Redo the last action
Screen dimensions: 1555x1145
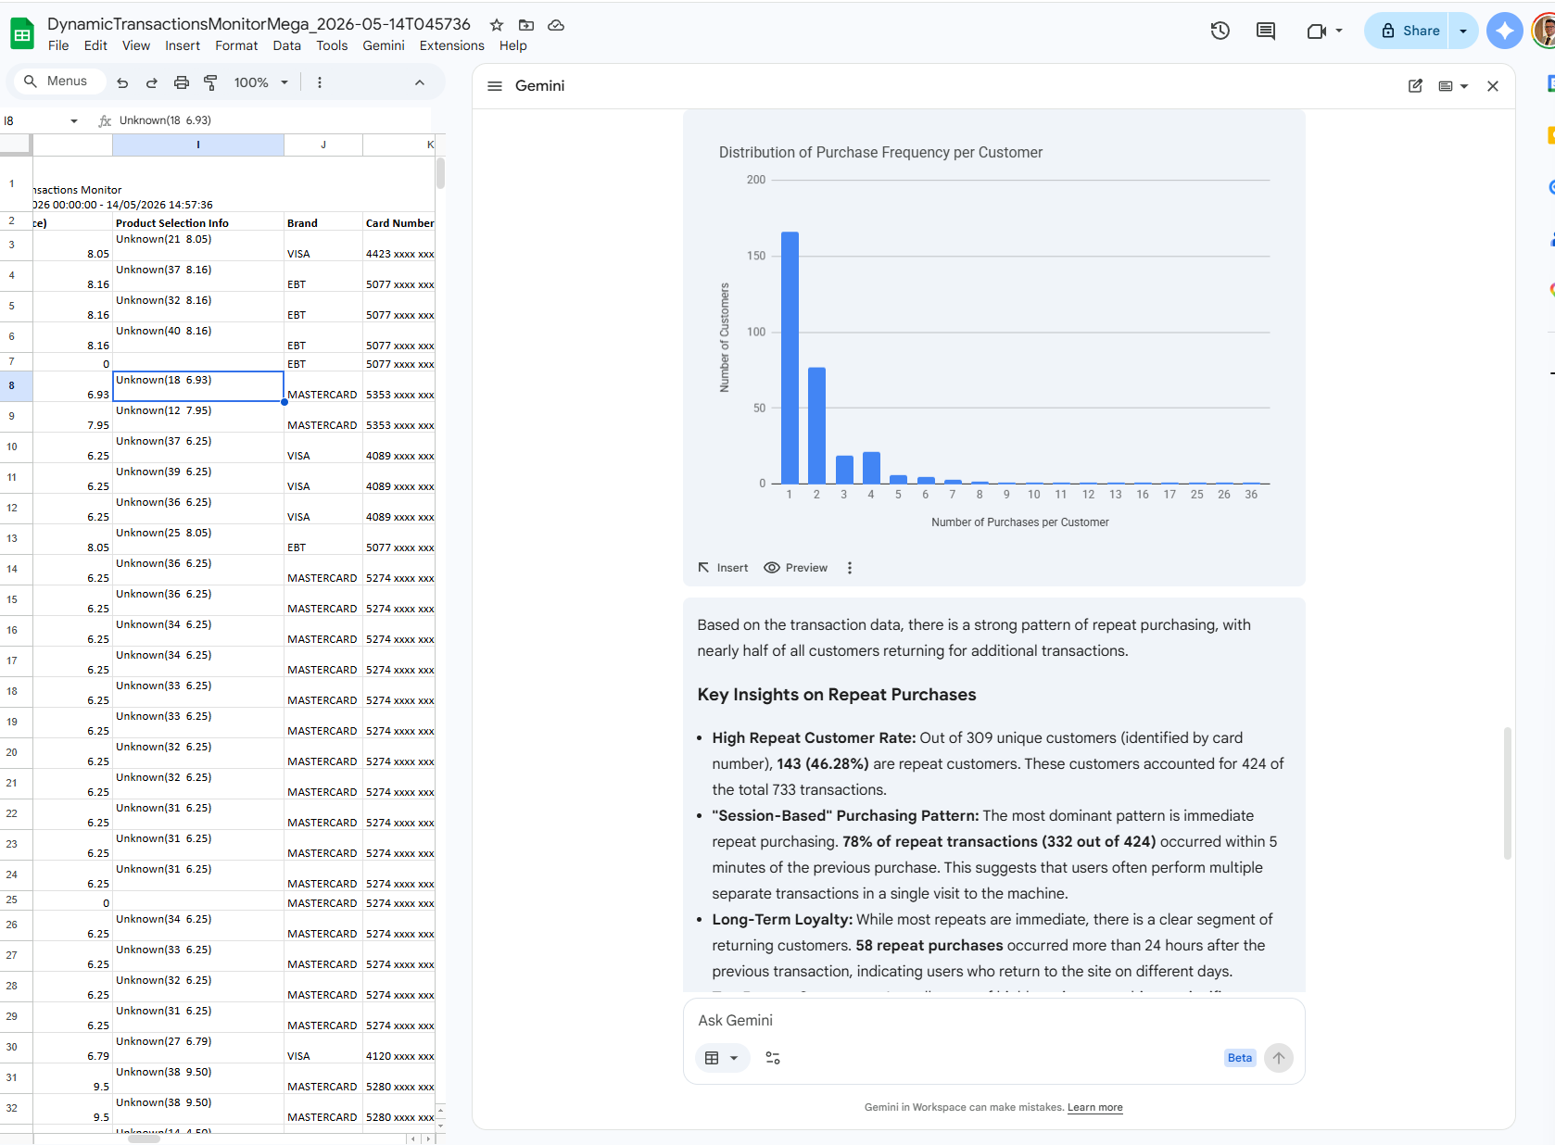(x=152, y=82)
